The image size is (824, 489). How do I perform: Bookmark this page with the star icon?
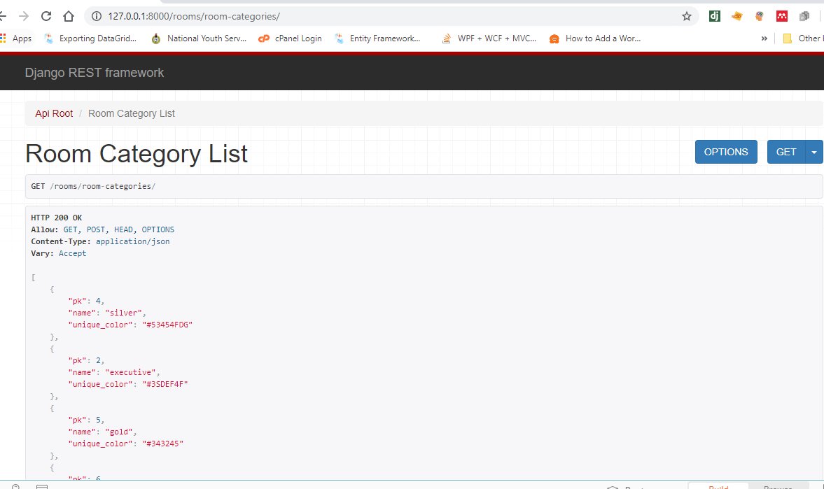coord(686,16)
